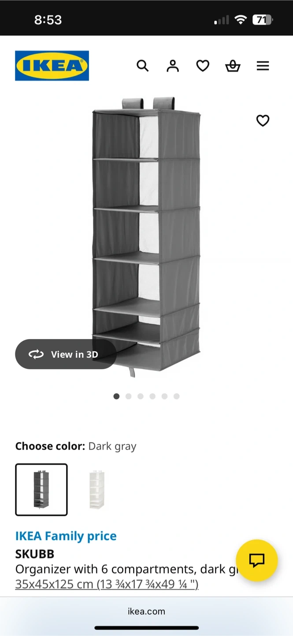
Task: Open the account profile icon
Action: point(173,66)
